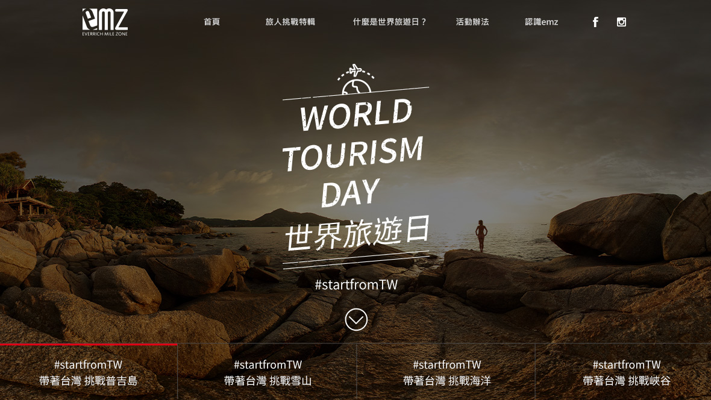Select the 帶著台灣 挑戰雪山 tab
The width and height of the screenshot is (711, 400).
268,373
